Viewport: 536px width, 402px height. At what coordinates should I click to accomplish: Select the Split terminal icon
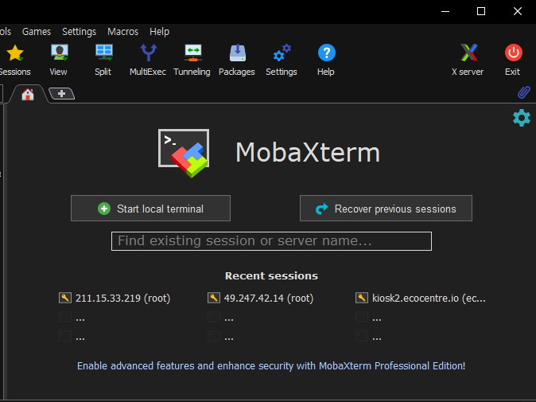(x=104, y=53)
